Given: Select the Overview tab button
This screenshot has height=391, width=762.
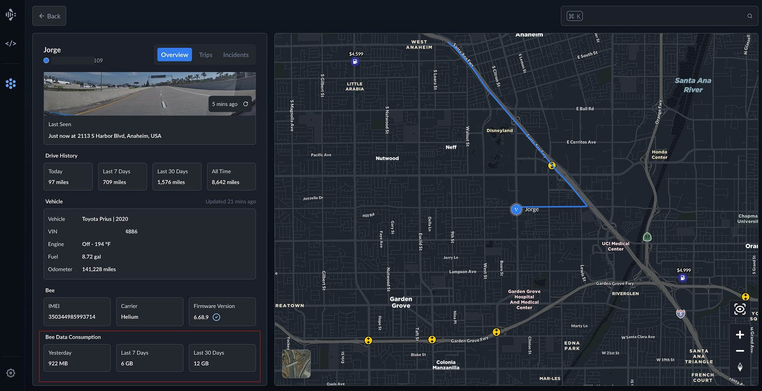Looking at the screenshot, I should pos(175,55).
